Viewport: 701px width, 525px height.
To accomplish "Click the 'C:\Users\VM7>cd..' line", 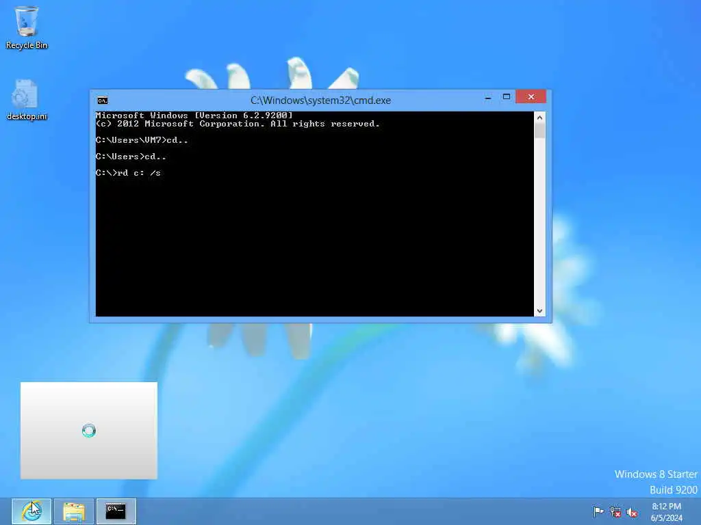I will [x=142, y=140].
